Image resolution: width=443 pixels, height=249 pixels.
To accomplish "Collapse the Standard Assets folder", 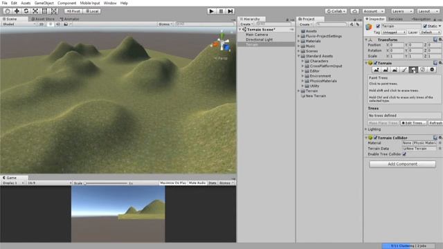I will [x=298, y=56].
